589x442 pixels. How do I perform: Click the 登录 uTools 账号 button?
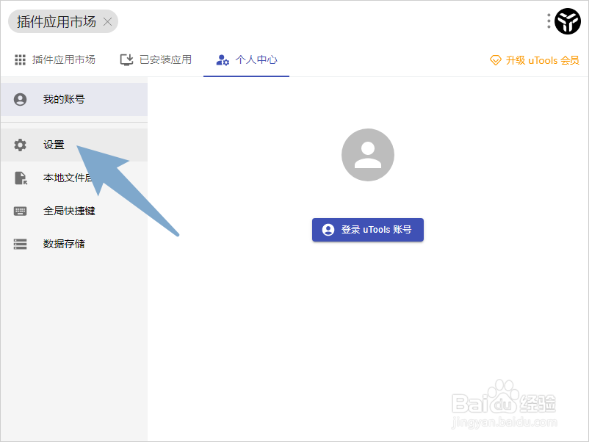(367, 230)
